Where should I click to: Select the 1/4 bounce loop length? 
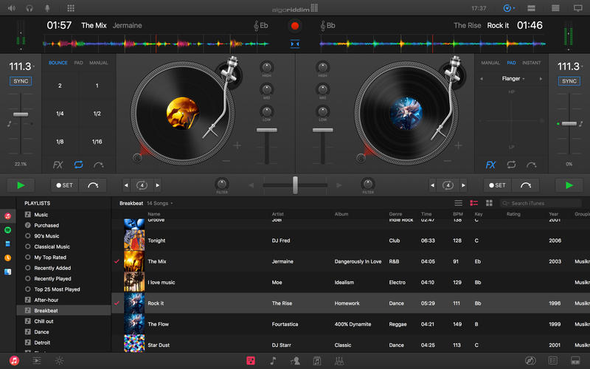point(60,114)
